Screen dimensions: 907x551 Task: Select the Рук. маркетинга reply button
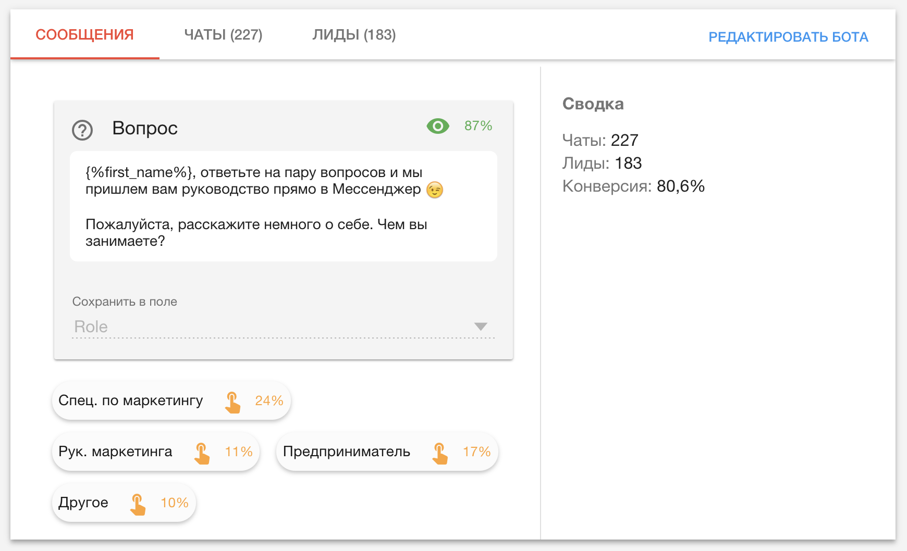tap(156, 452)
